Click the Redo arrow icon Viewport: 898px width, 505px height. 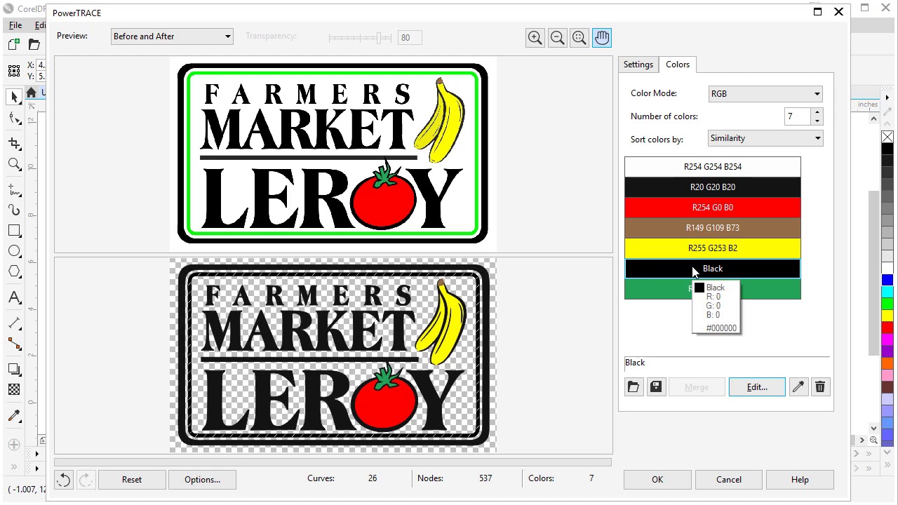tap(85, 480)
